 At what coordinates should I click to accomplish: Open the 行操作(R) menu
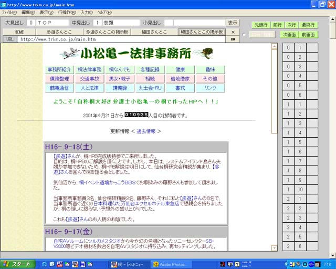pyautogui.click(x=67, y=12)
